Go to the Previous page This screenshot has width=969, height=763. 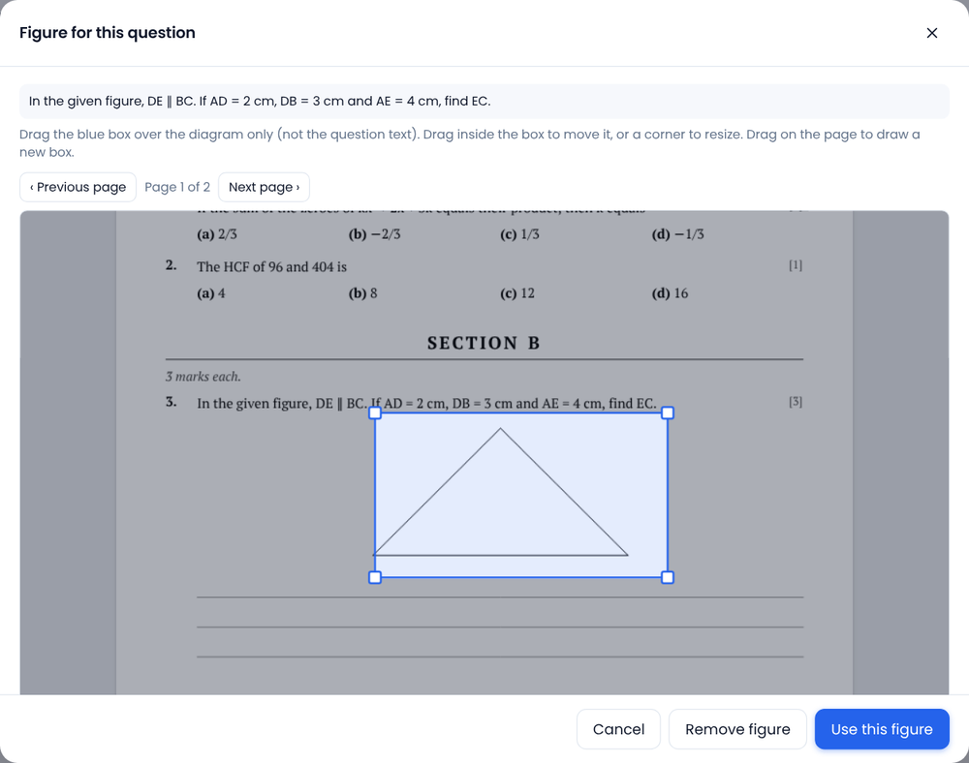tap(78, 187)
